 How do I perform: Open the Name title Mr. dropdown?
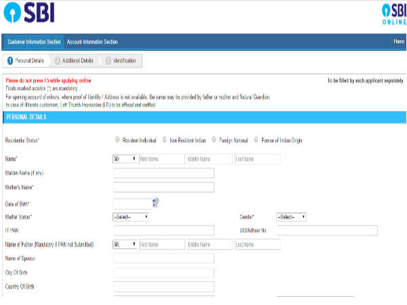click(125, 159)
